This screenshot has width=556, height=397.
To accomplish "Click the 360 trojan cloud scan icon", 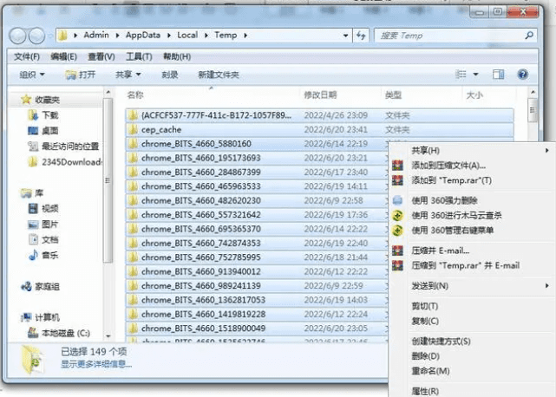I will tap(397, 215).
